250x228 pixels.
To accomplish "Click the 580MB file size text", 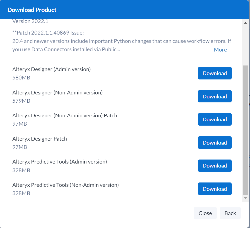I will coord(21,78).
